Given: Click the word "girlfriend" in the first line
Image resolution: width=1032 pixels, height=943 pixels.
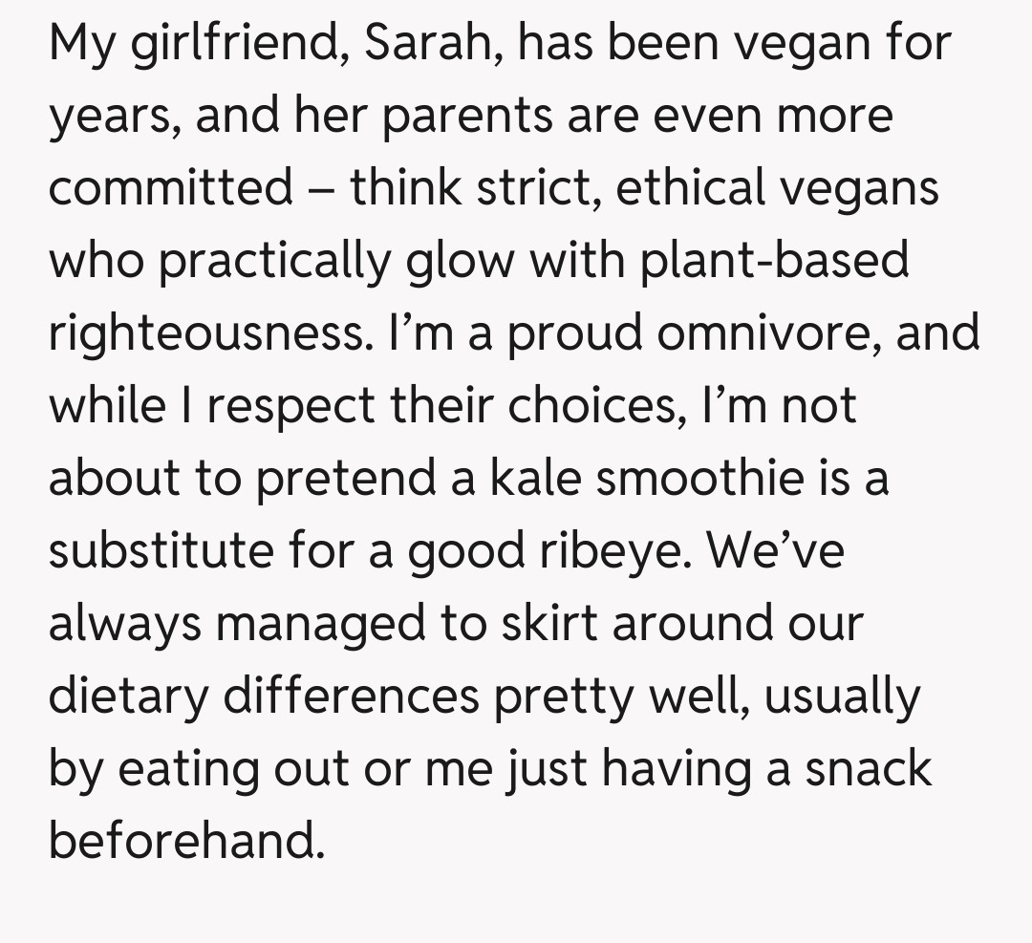Looking at the screenshot, I should pos(233,44).
